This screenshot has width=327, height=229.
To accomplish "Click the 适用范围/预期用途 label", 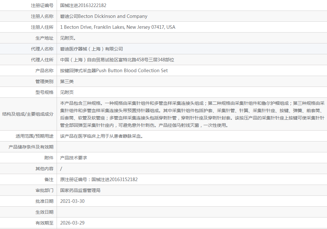I will click(35, 136).
